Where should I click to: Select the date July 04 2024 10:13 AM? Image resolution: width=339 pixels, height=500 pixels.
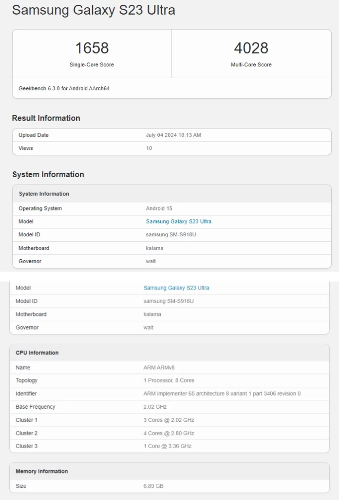point(173,135)
